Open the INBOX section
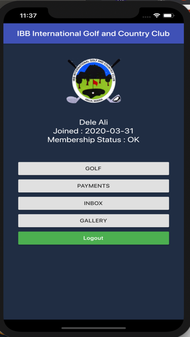This screenshot has height=337, width=190. coord(93,203)
